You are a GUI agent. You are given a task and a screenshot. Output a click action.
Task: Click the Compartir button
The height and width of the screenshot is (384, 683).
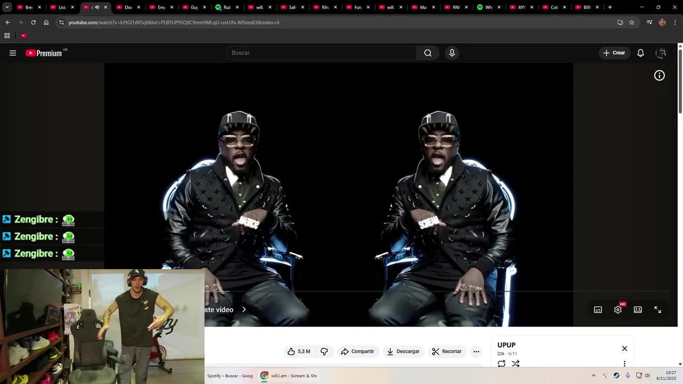click(x=358, y=351)
